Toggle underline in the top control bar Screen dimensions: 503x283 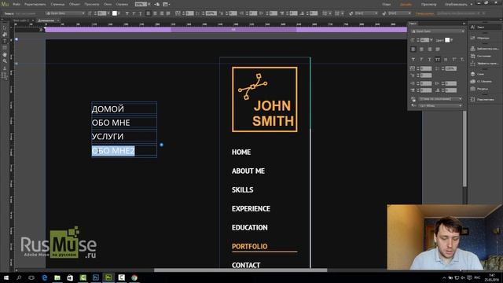point(140,13)
